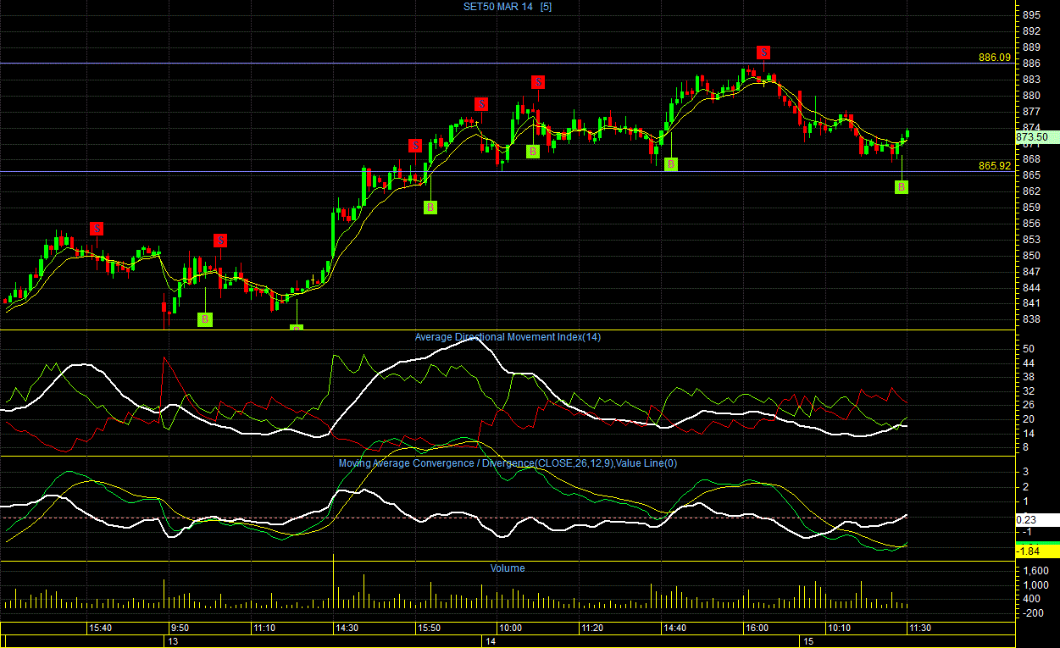The width and height of the screenshot is (1060, 648).
Task: Click the B marker just after 10:00
Action: pos(533,152)
